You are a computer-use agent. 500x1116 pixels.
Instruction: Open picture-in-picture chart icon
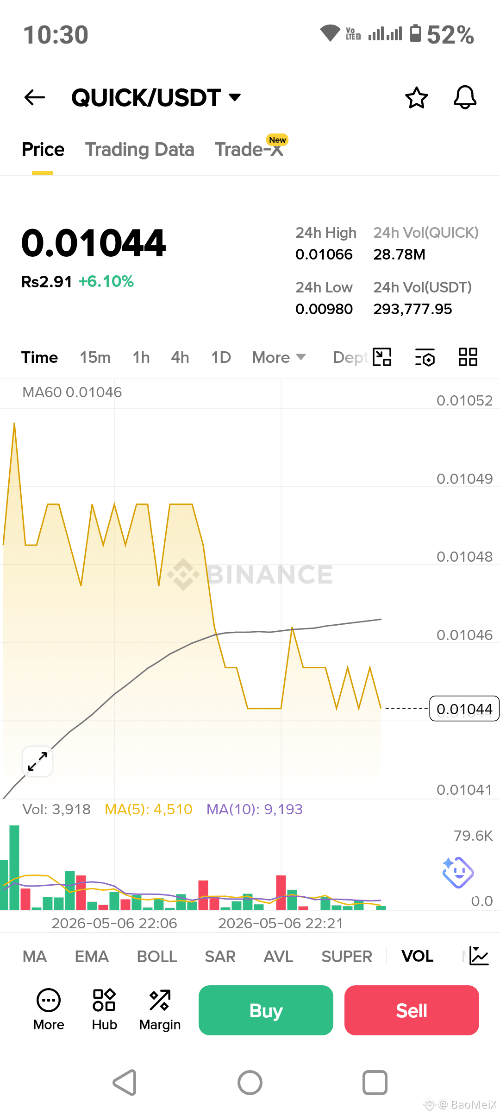382,357
